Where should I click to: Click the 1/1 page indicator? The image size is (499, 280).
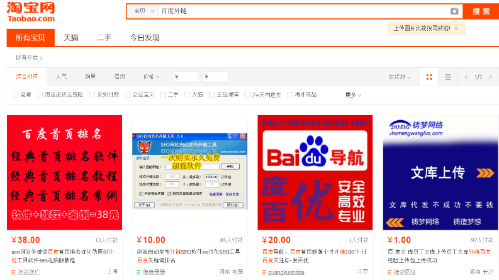478,77
